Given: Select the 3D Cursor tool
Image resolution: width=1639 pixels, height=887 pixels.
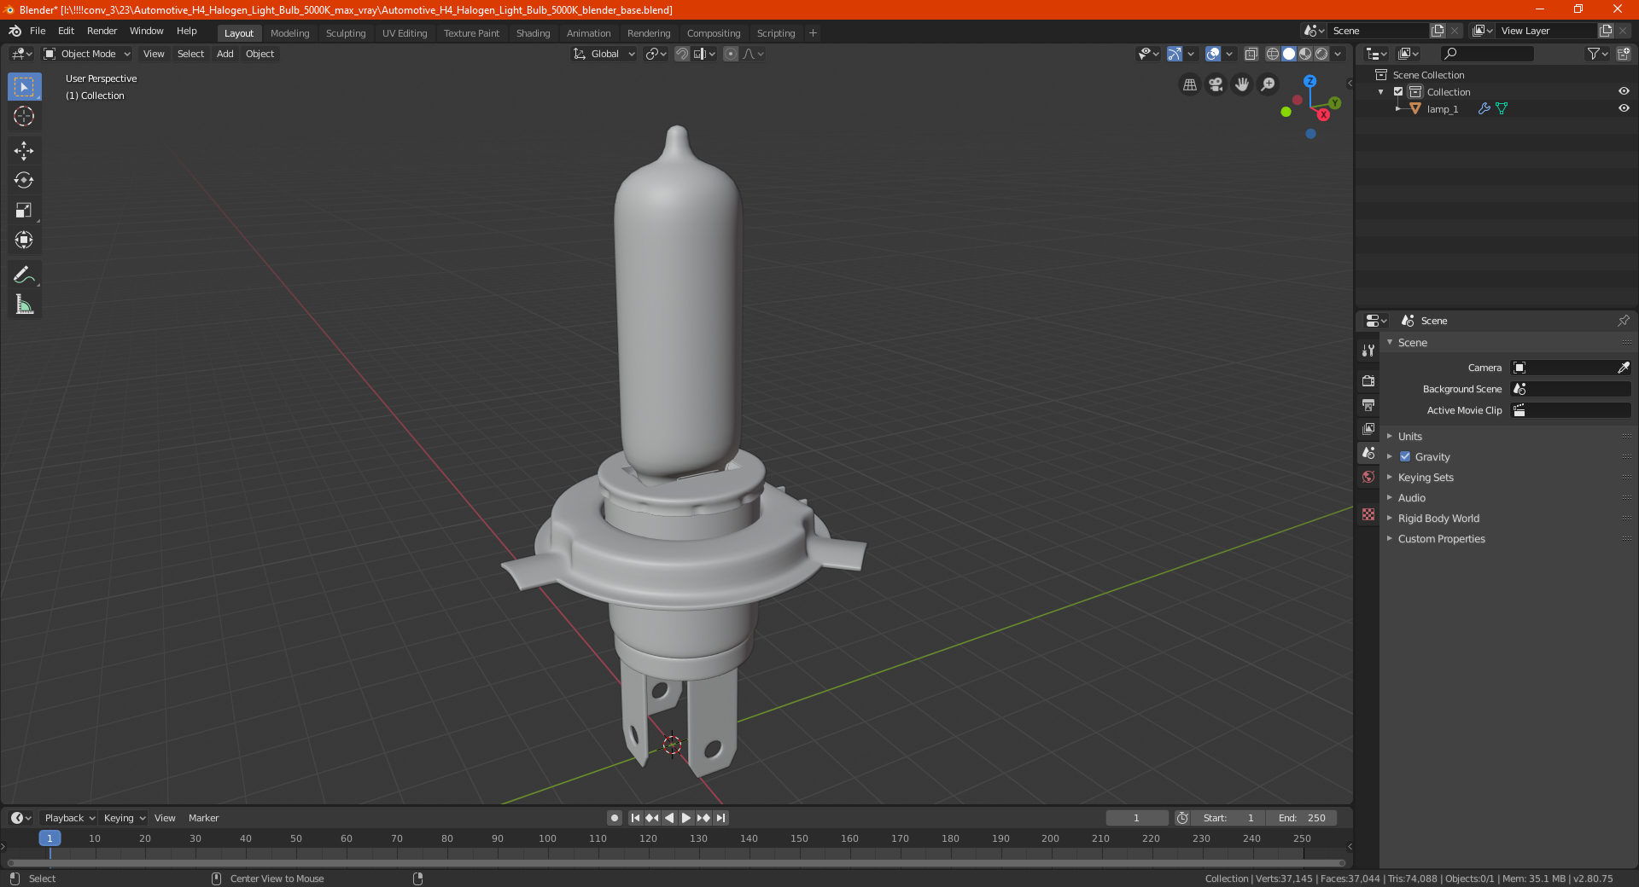Looking at the screenshot, I should [24, 116].
